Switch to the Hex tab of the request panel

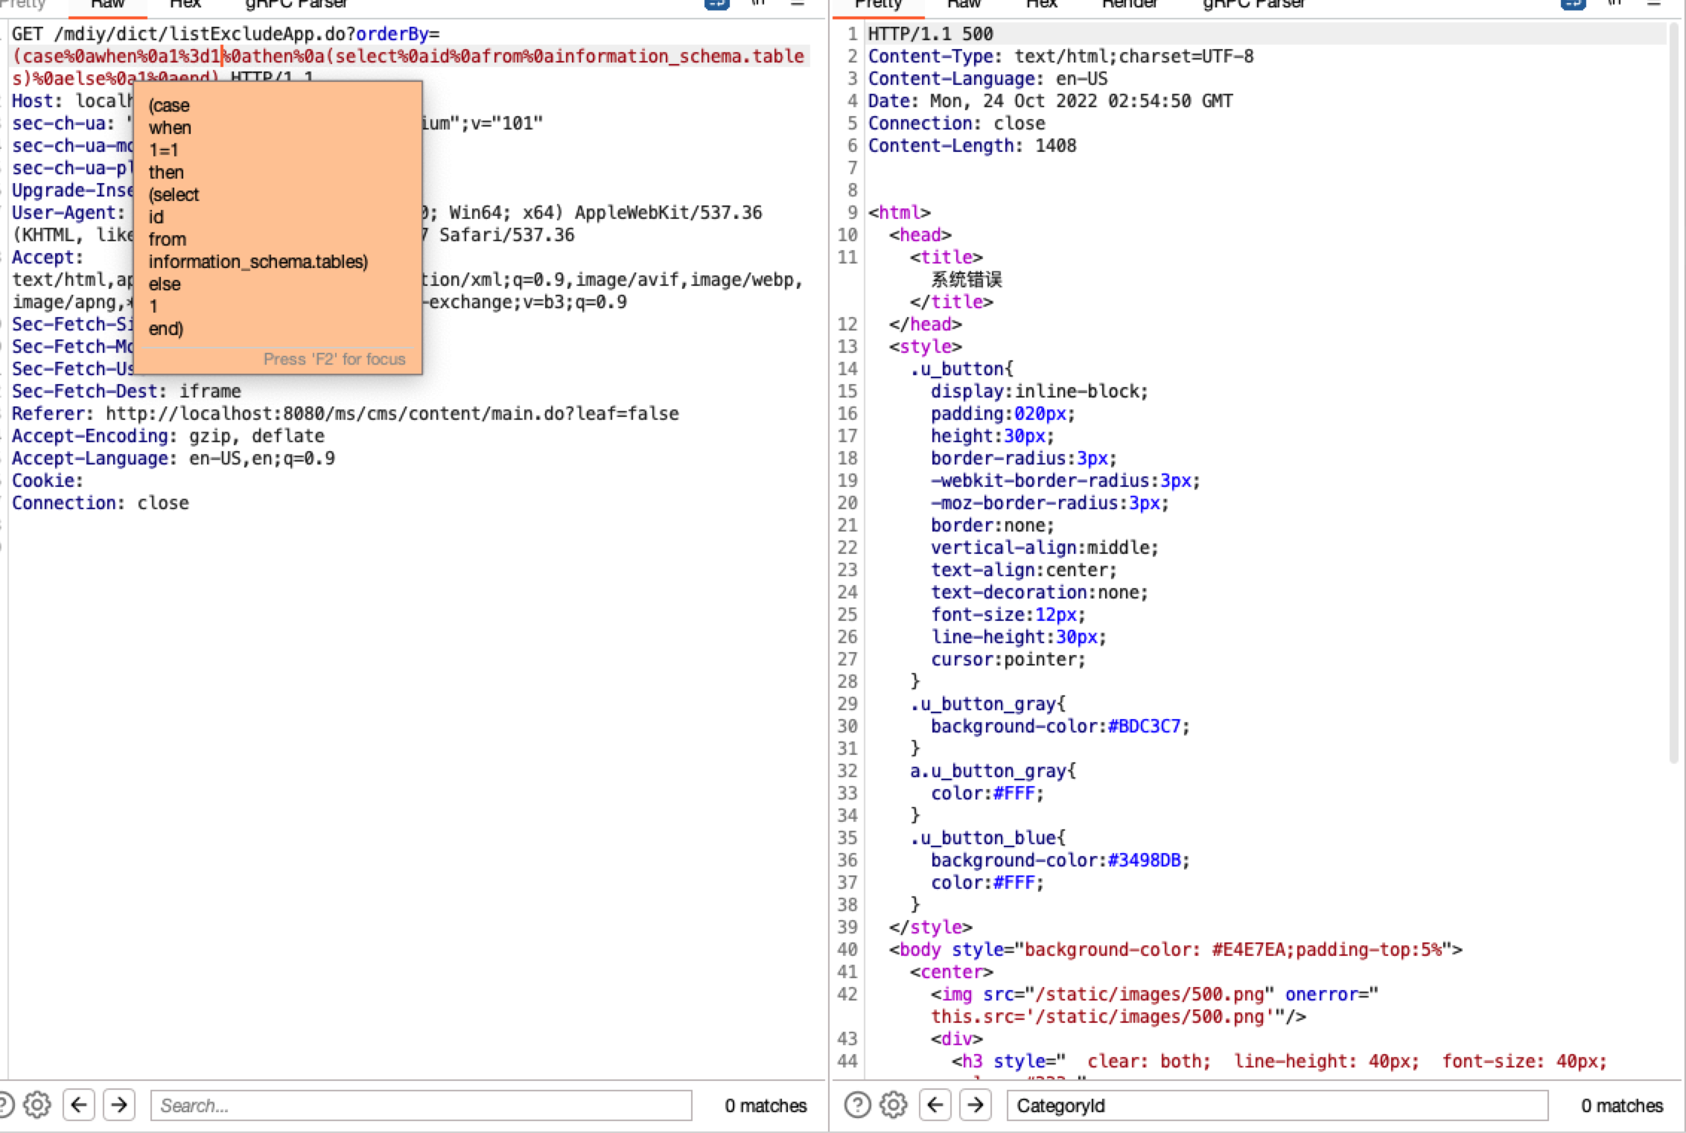coord(185,4)
